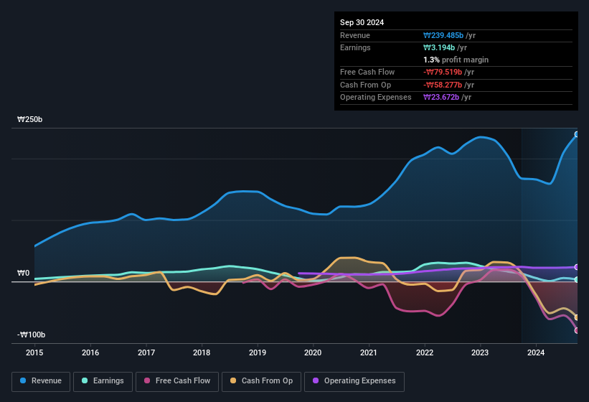Screen dimensions: 589x402
Task: Select the 2023 x-axis label
Action: tap(480, 352)
